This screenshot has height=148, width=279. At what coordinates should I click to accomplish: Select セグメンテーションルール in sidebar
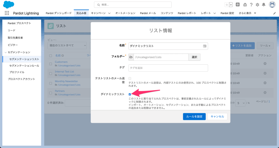(24, 66)
